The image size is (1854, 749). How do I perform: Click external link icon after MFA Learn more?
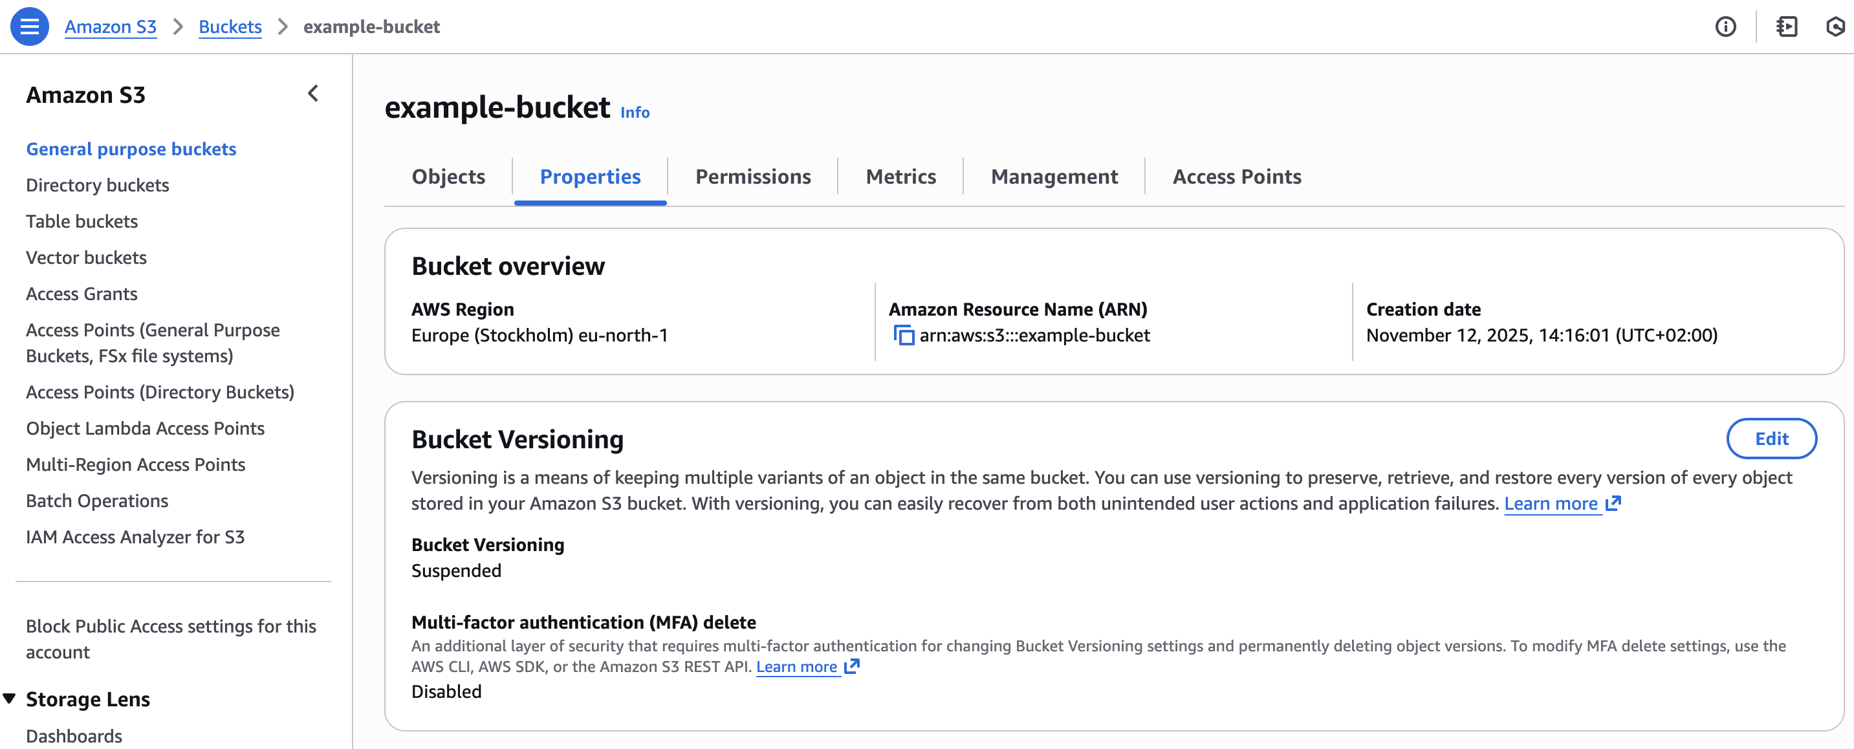(x=852, y=666)
